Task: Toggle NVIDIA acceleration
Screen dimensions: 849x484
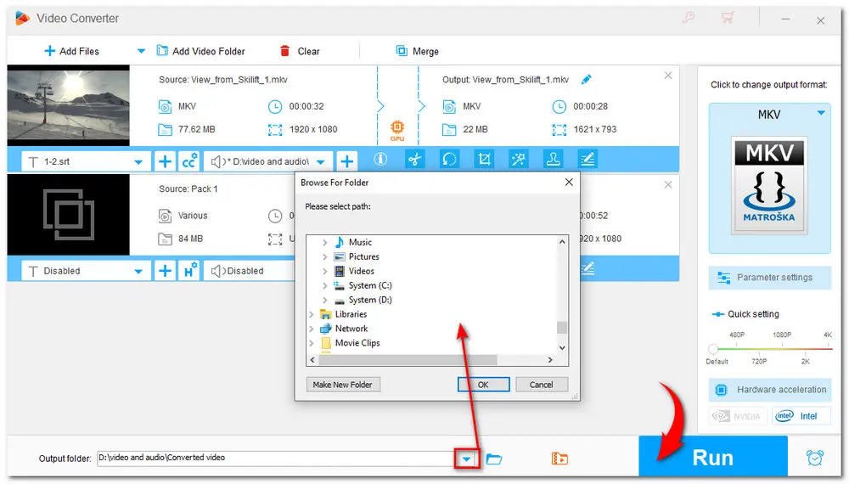Action: tap(738, 416)
